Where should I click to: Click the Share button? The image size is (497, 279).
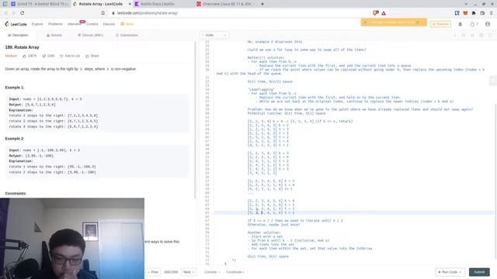92,56
